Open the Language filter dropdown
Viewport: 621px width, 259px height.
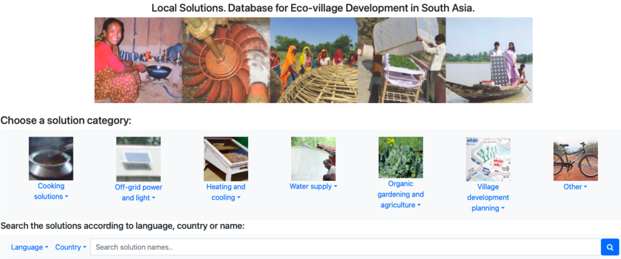click(x=30, y=247)
